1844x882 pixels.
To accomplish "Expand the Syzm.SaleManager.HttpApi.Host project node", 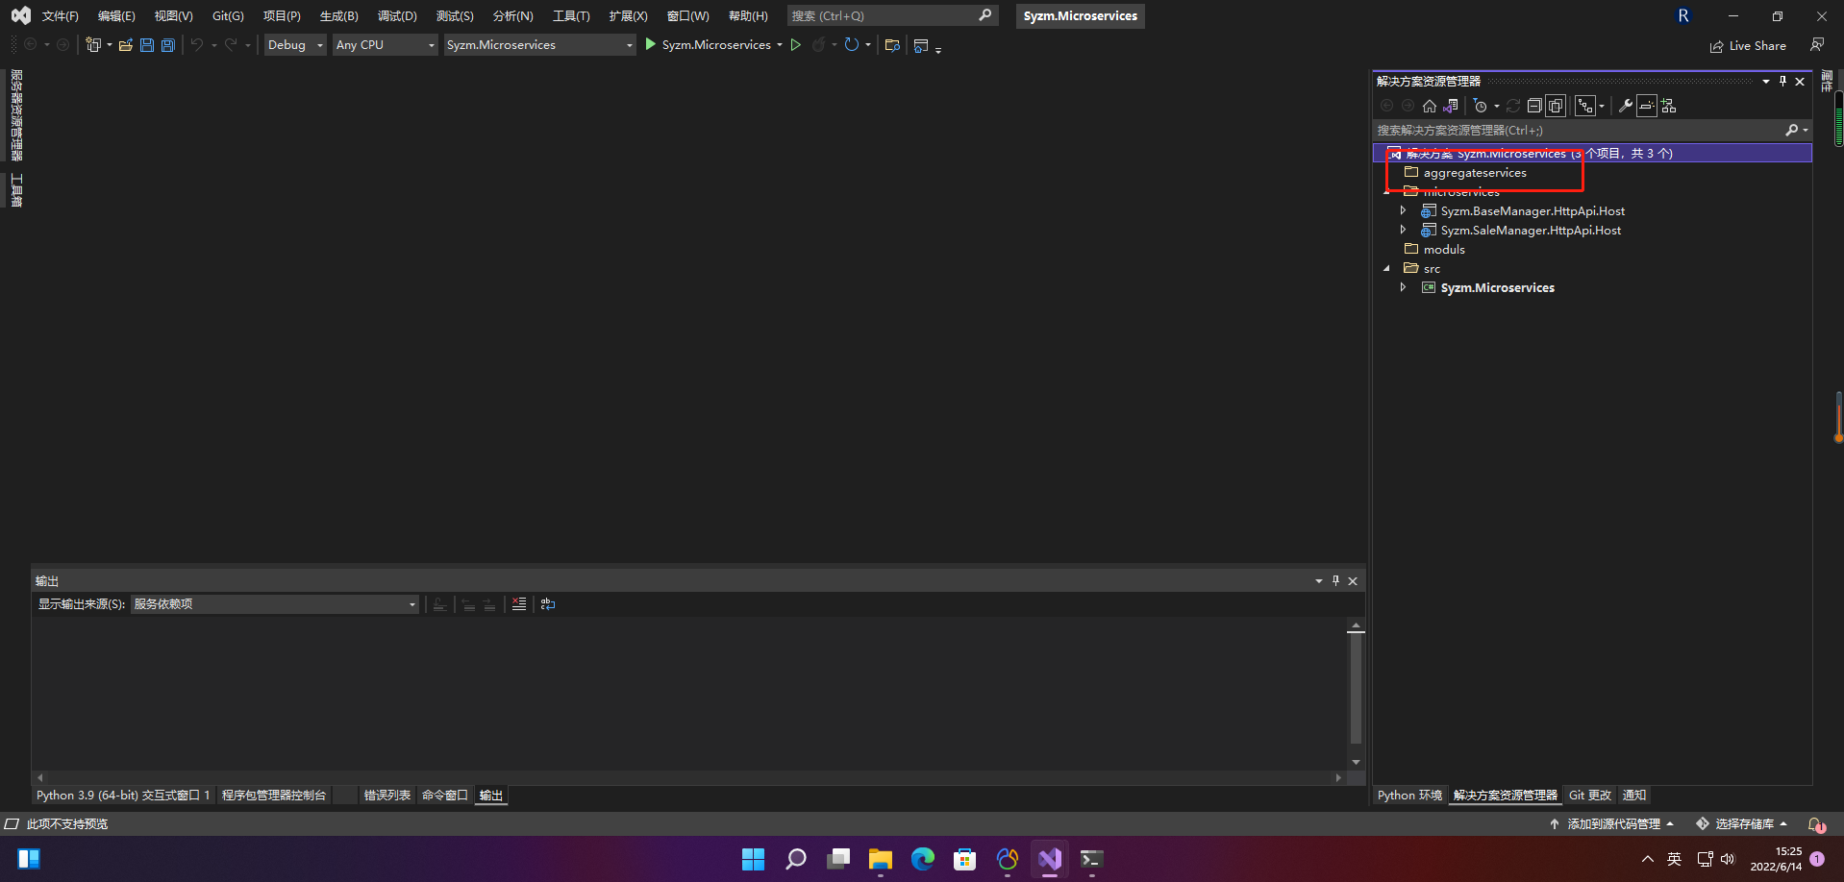I will pyautogui.click(x=1404, y=230).
